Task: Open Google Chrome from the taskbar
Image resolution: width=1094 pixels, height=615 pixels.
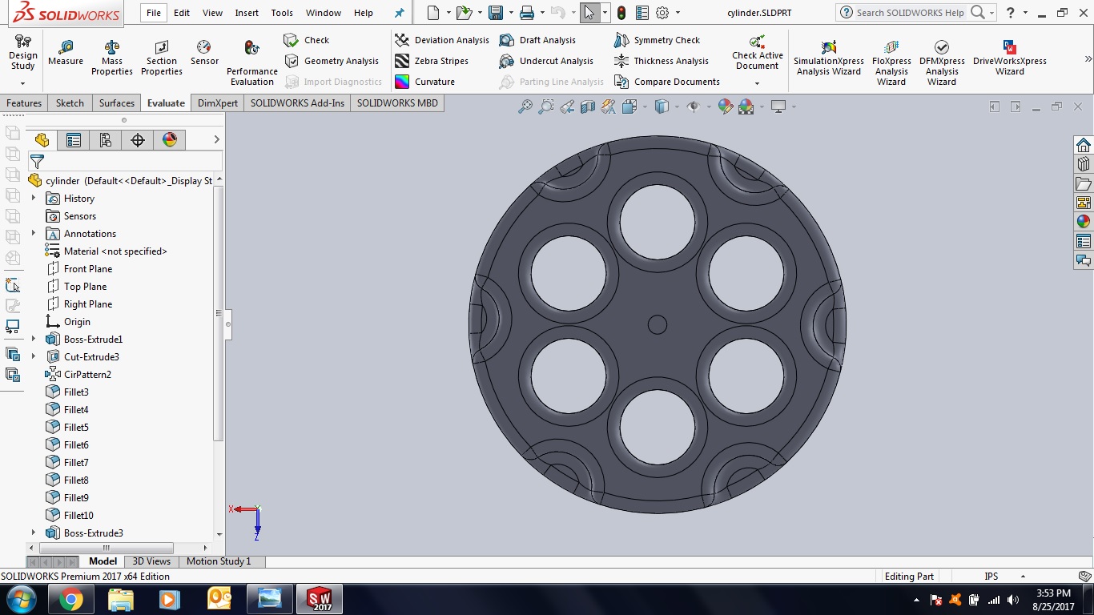Action: point(70,599)
